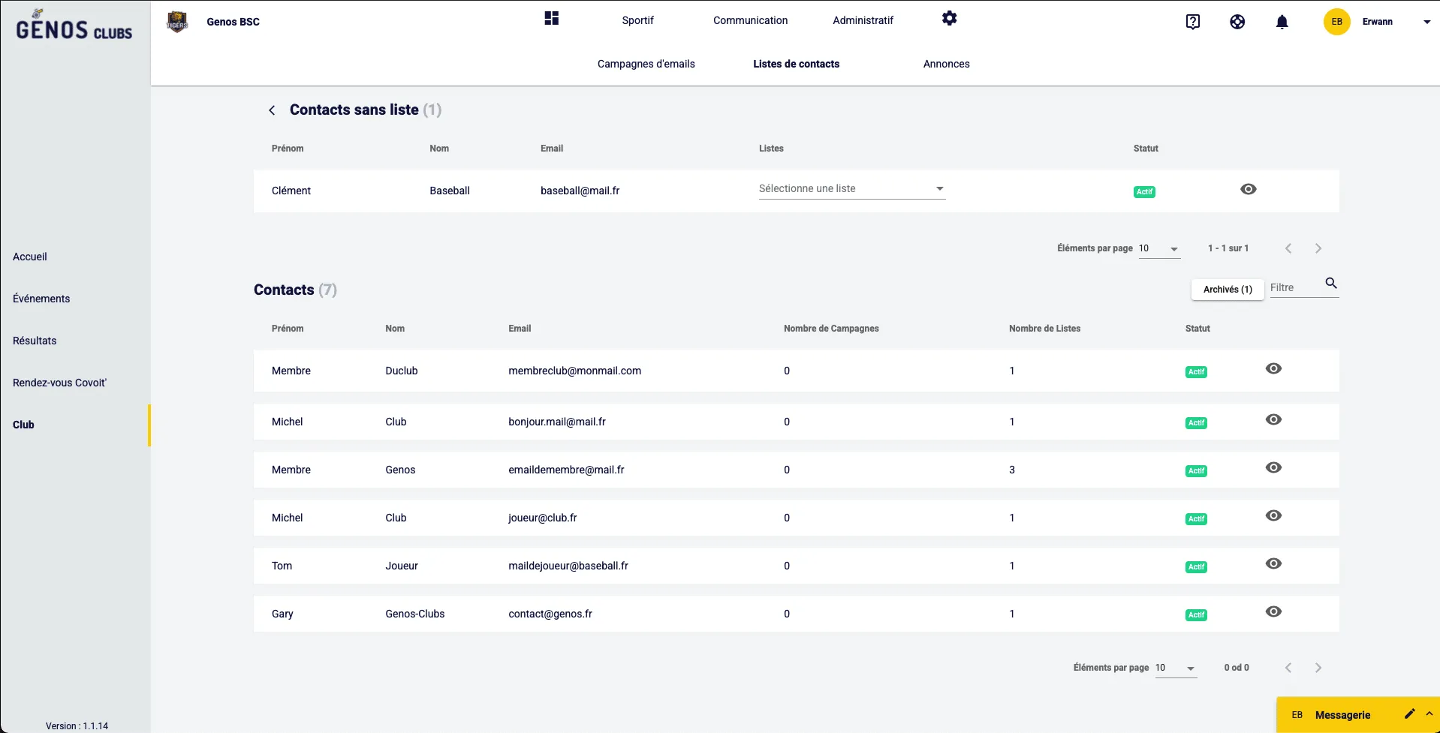Screen dimensions: 1440x733
Task: Click the Genos BSC club logo
Action: pos(177,22)
